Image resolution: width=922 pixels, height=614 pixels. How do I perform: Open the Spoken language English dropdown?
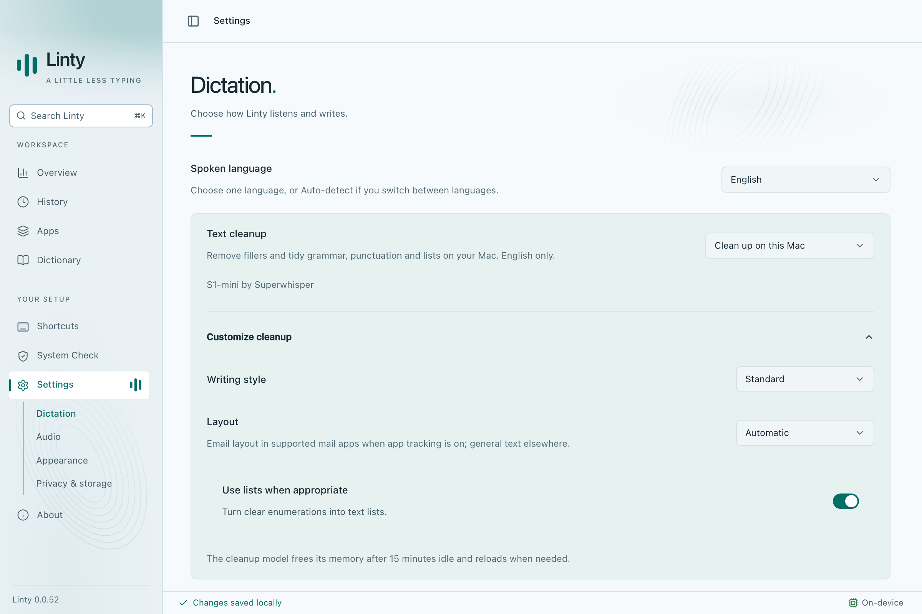click(x=806, y=180)
